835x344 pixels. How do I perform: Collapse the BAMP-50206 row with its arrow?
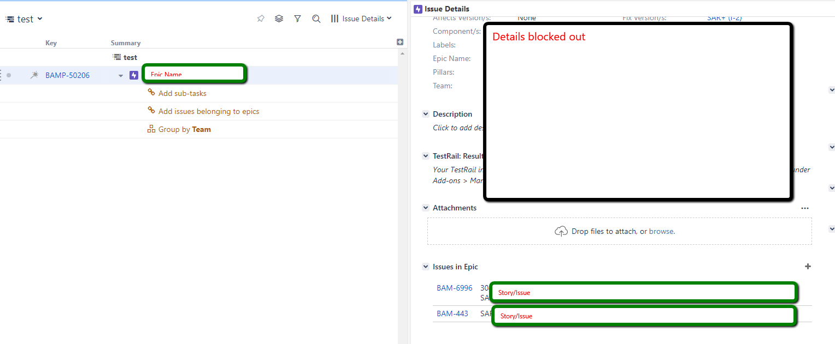(121, 76)
